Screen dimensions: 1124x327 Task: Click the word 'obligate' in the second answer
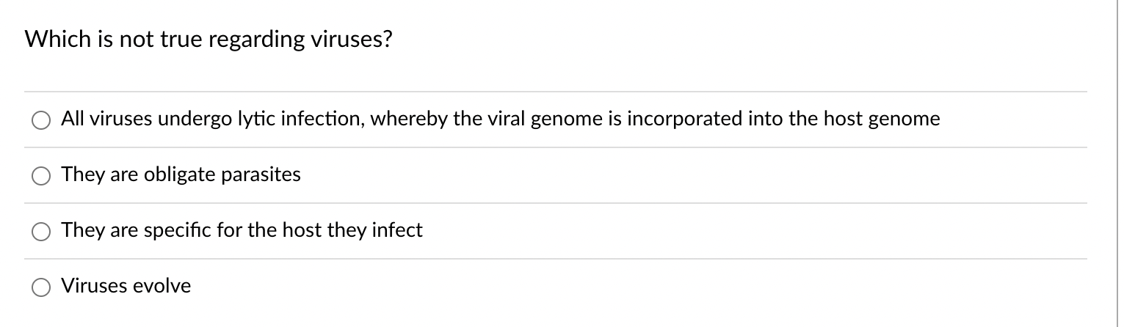point(181,174)
